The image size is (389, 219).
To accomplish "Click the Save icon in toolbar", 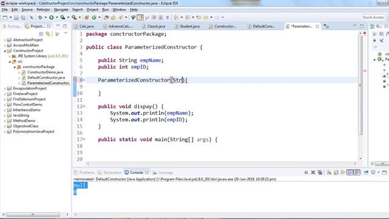I will (x=16, y=18).
